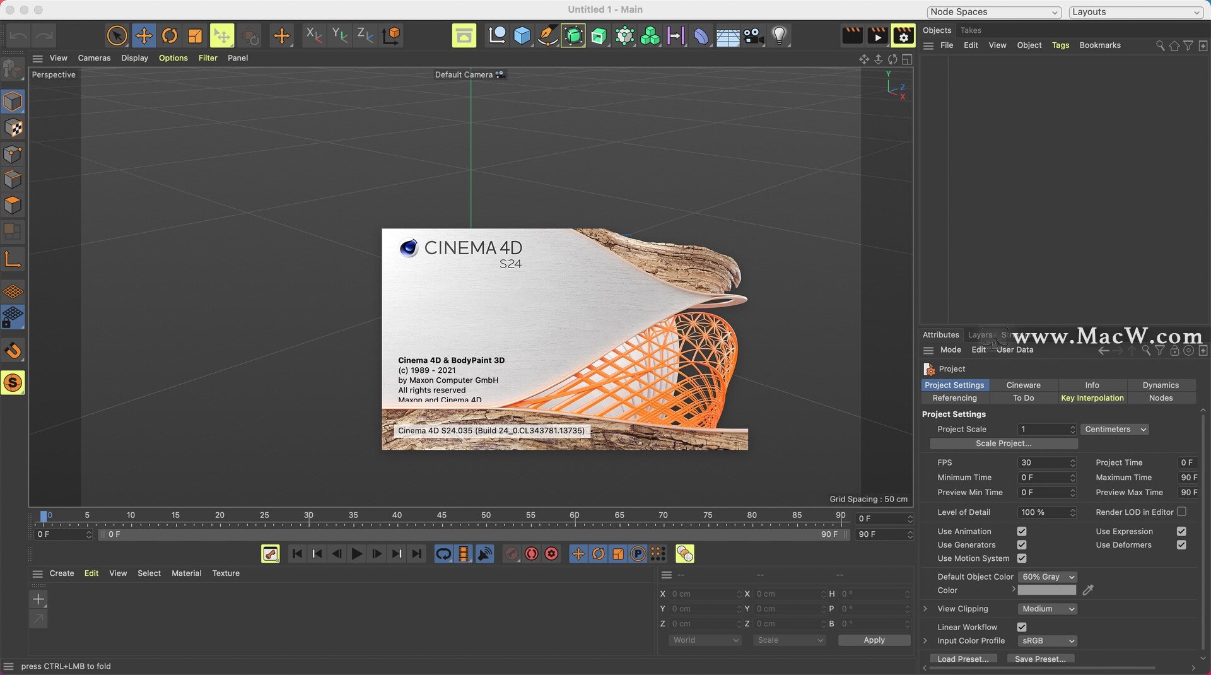
Task: Open the Cameras menu in the viewport
Action: pyautogui.click(x=93, y=57)
